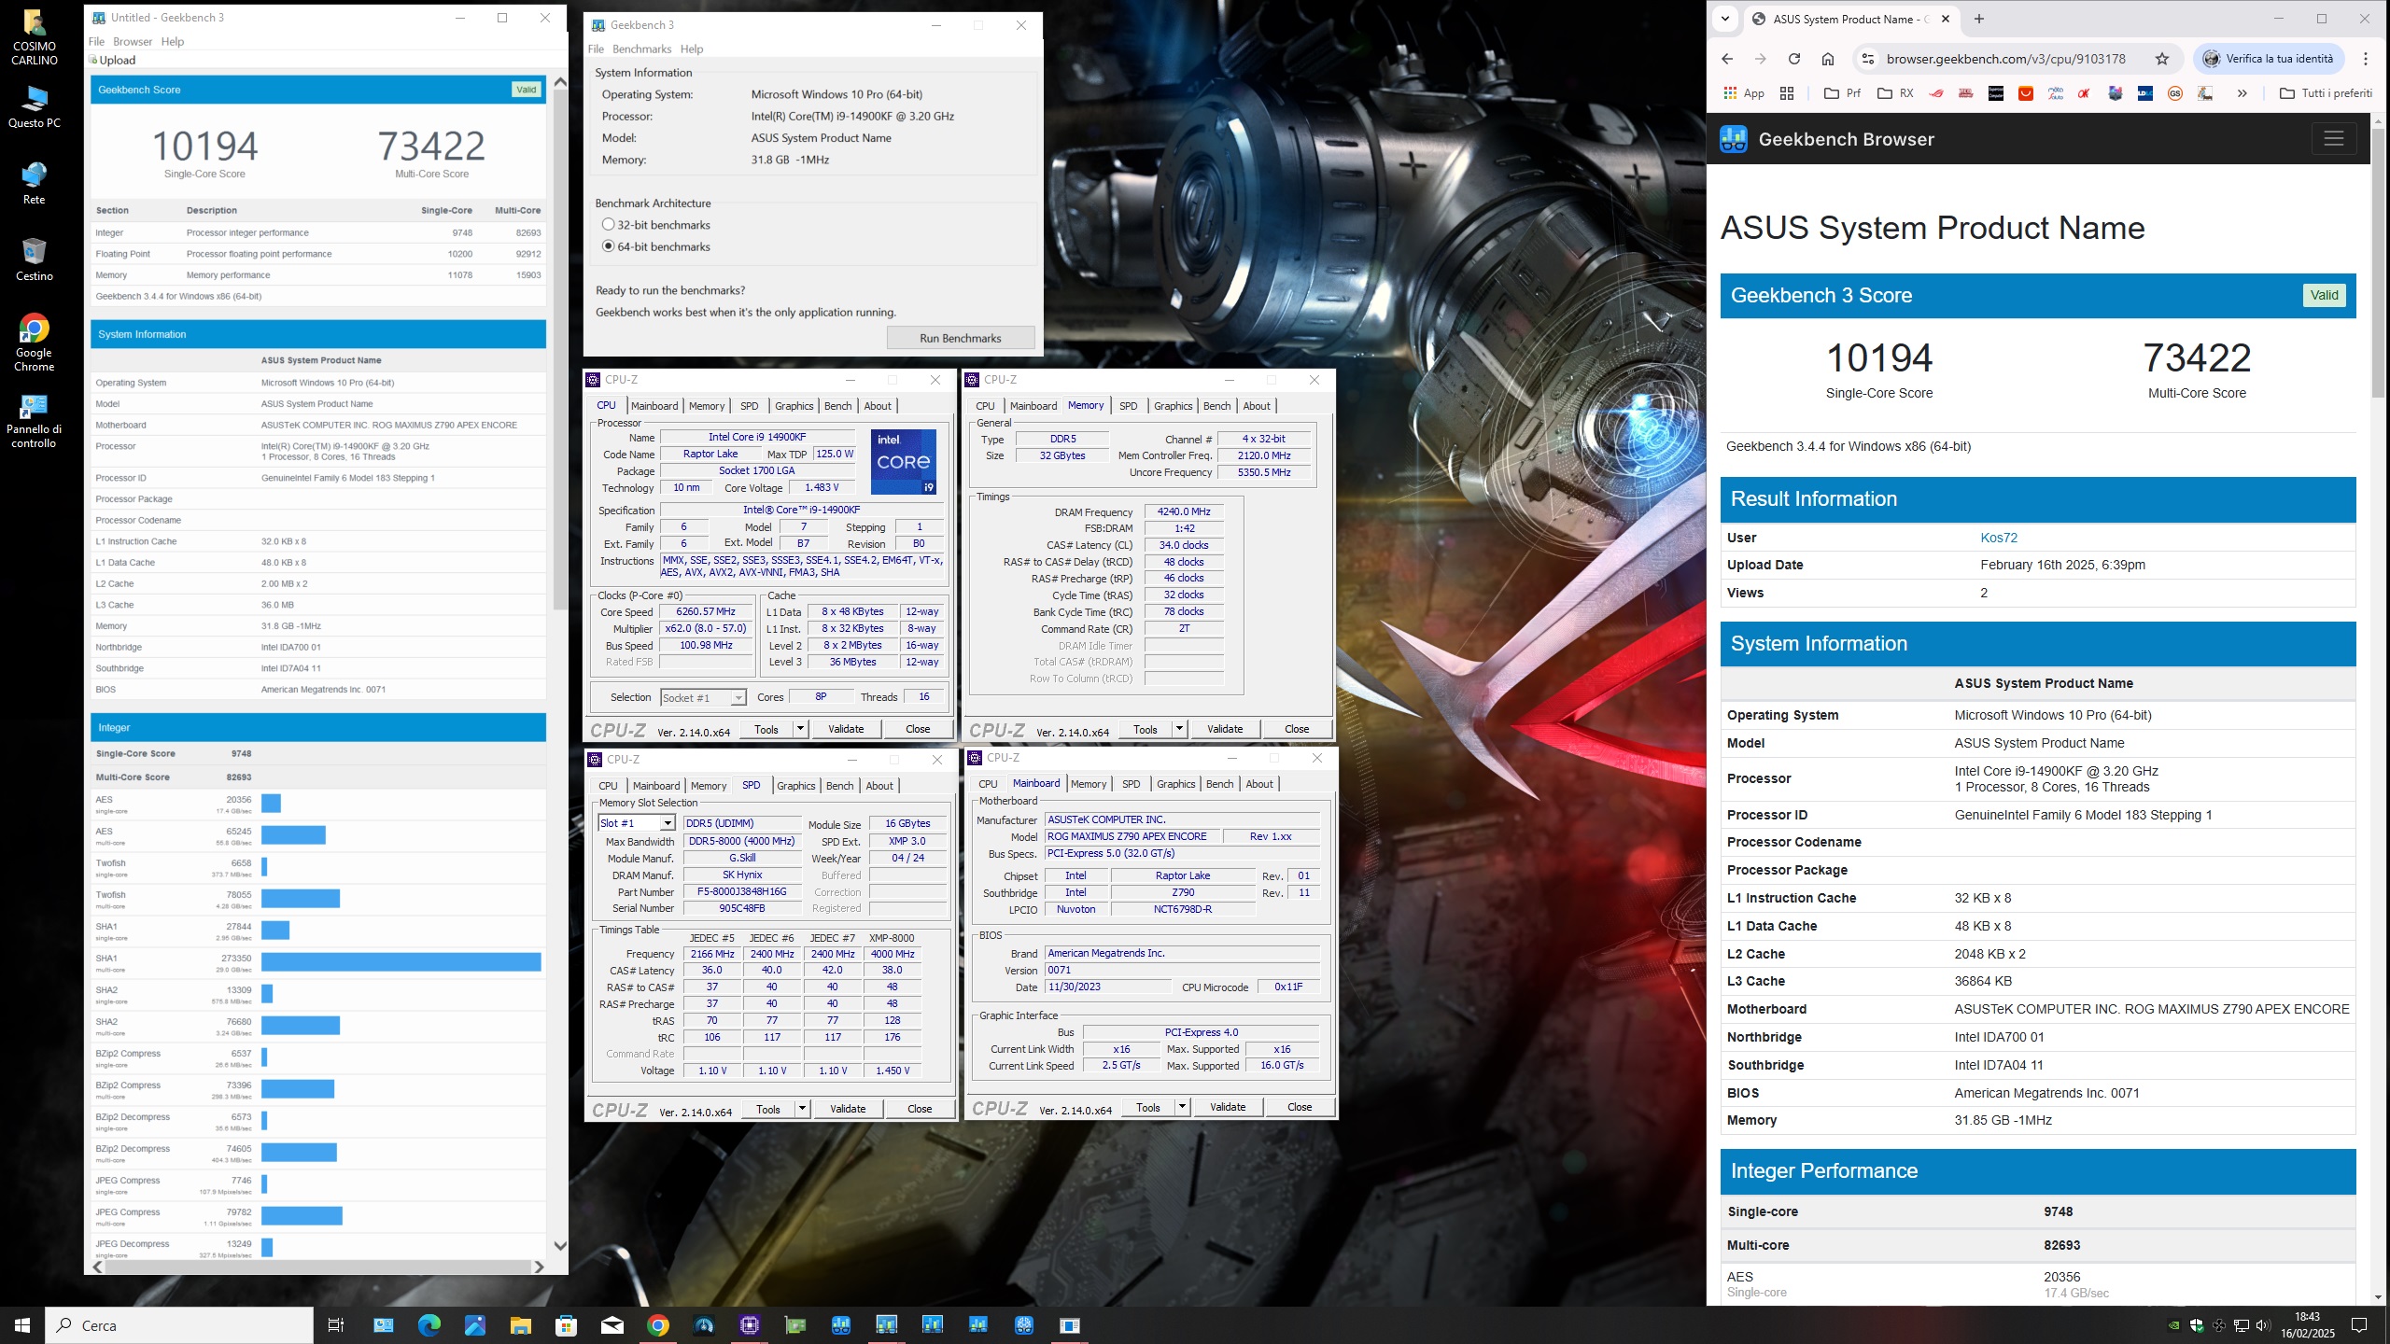
Task: Open the notification center icon
Action: [2359, 1325]
